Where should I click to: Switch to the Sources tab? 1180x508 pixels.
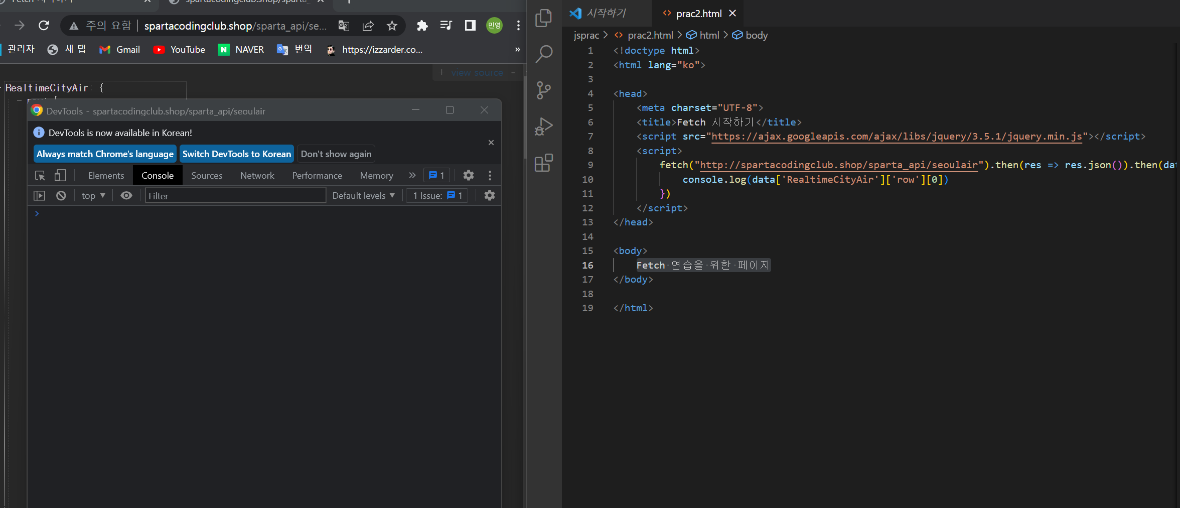pyautogui.click(x=207, y=176)
